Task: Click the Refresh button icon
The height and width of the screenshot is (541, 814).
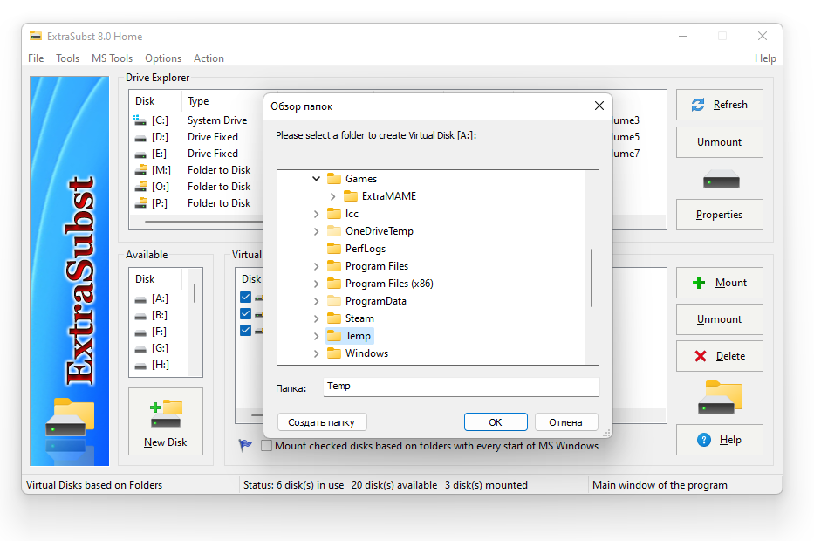Action: point(698,105)
